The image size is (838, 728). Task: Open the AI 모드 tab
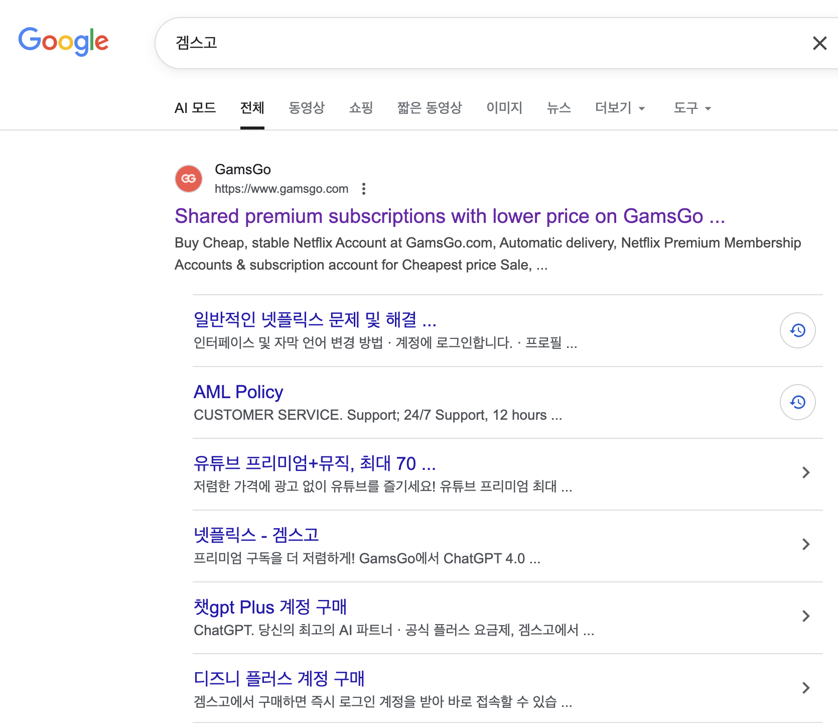tap(195, 108)
